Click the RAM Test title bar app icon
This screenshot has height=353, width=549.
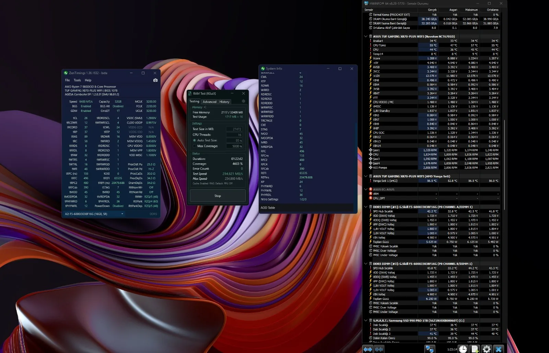click(x=190, y=93)
